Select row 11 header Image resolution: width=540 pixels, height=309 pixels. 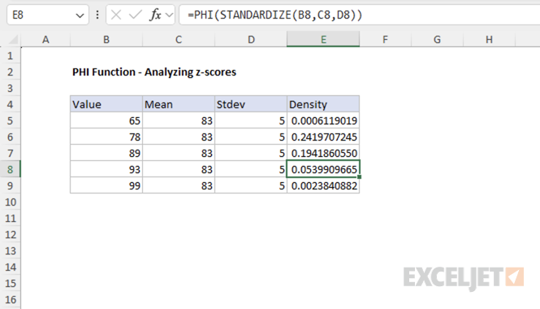click(10, 218)
